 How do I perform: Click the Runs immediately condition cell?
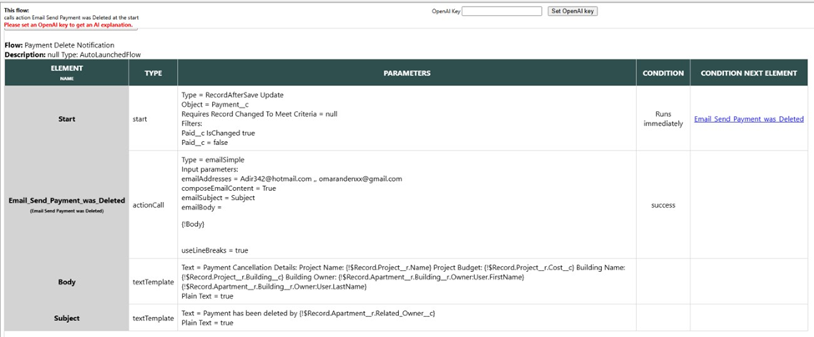coord(663,119)
